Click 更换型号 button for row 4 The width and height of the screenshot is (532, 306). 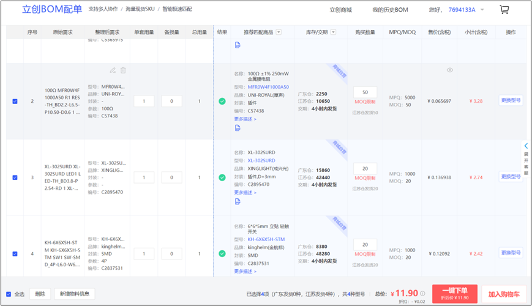coord(511,253)
